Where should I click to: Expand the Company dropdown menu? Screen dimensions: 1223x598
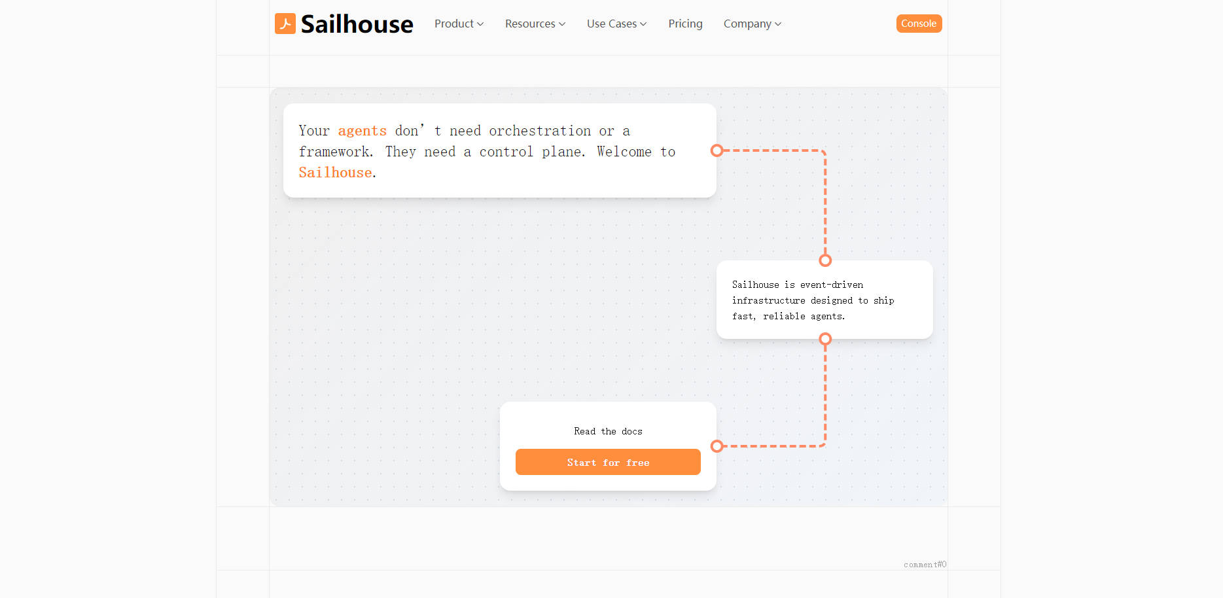pos(751,24)
